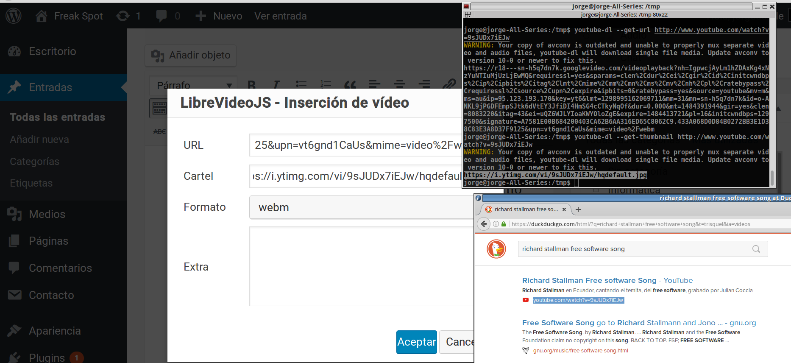Open the comments bubble in admin bar
The image size is (791, 363).
161,16
